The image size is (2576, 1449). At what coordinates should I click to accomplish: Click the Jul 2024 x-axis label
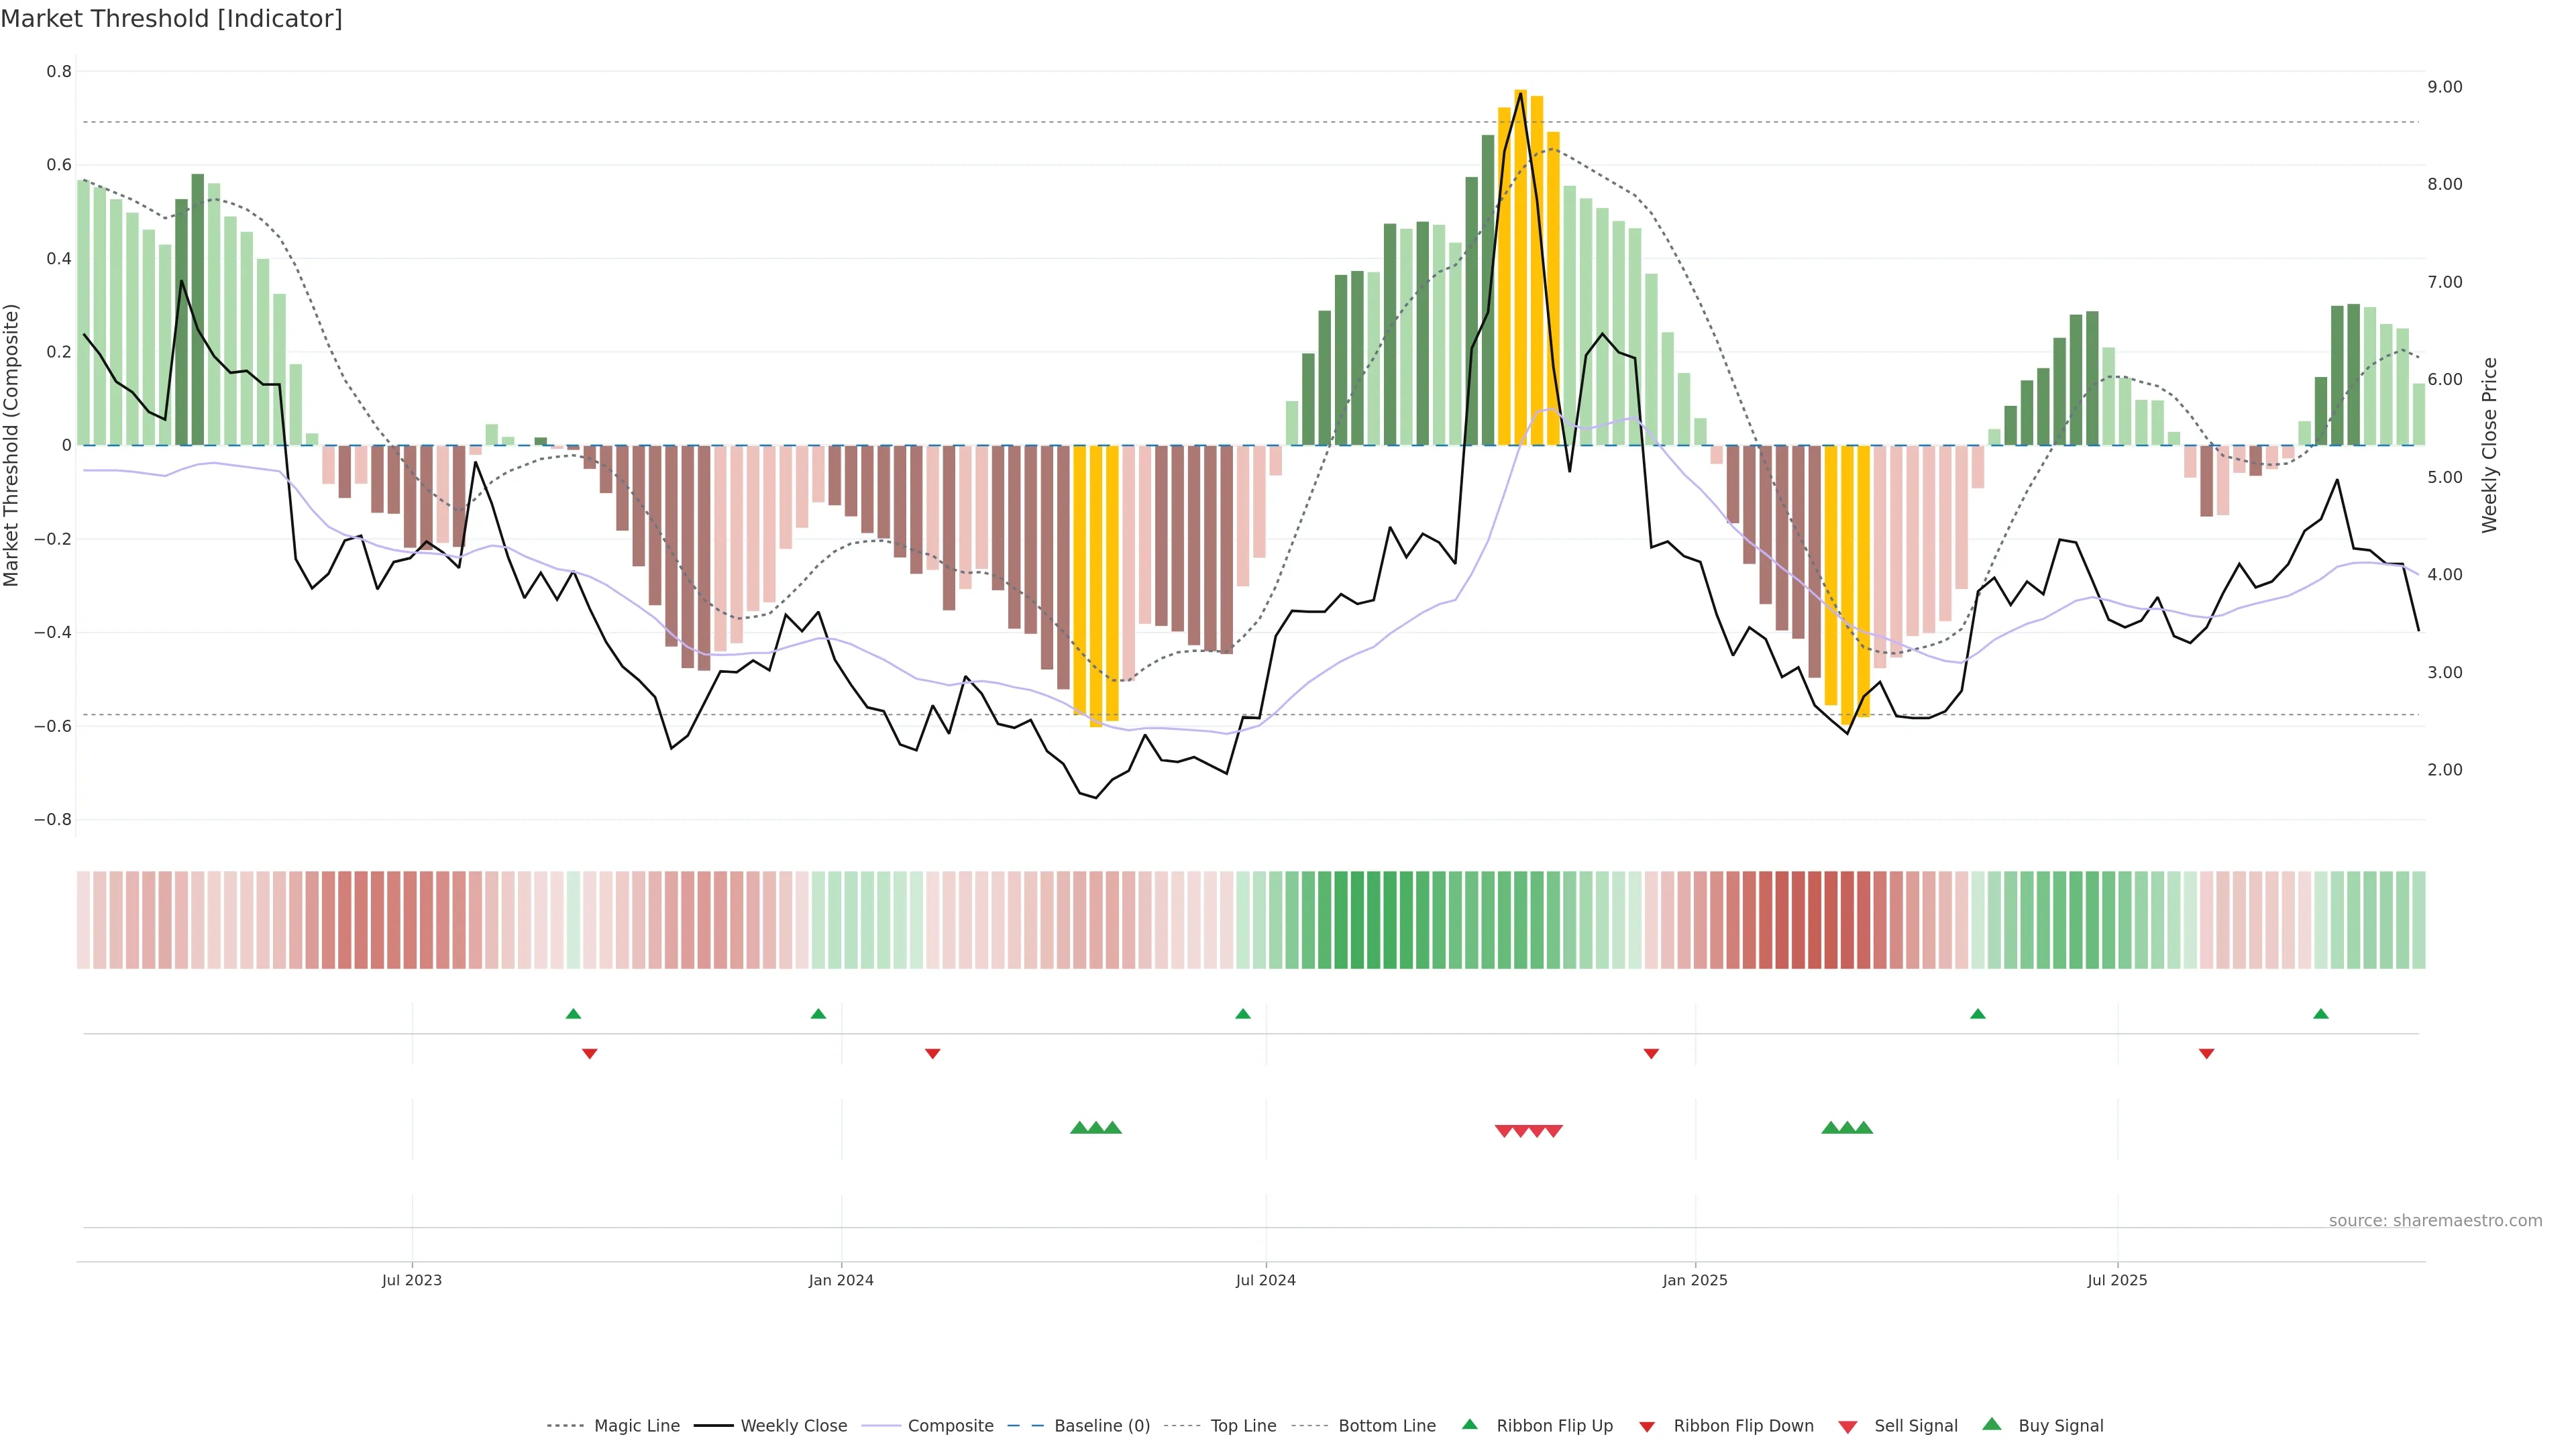1265,1280
